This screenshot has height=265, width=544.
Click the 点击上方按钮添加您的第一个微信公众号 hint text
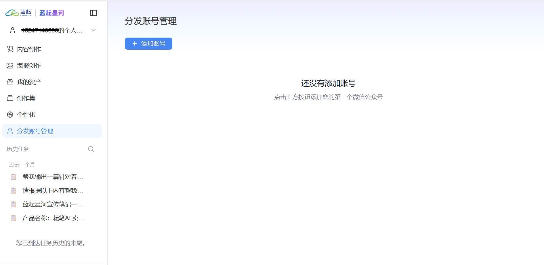click(328, 97)
